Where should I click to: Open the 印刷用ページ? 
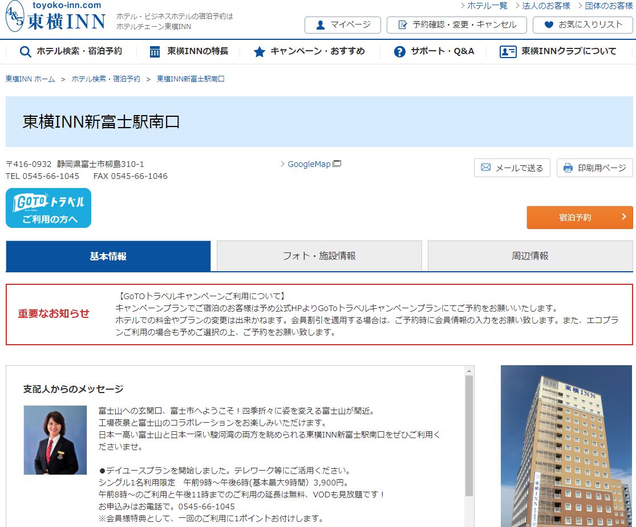pyautogui.click(x=594, y=168)
